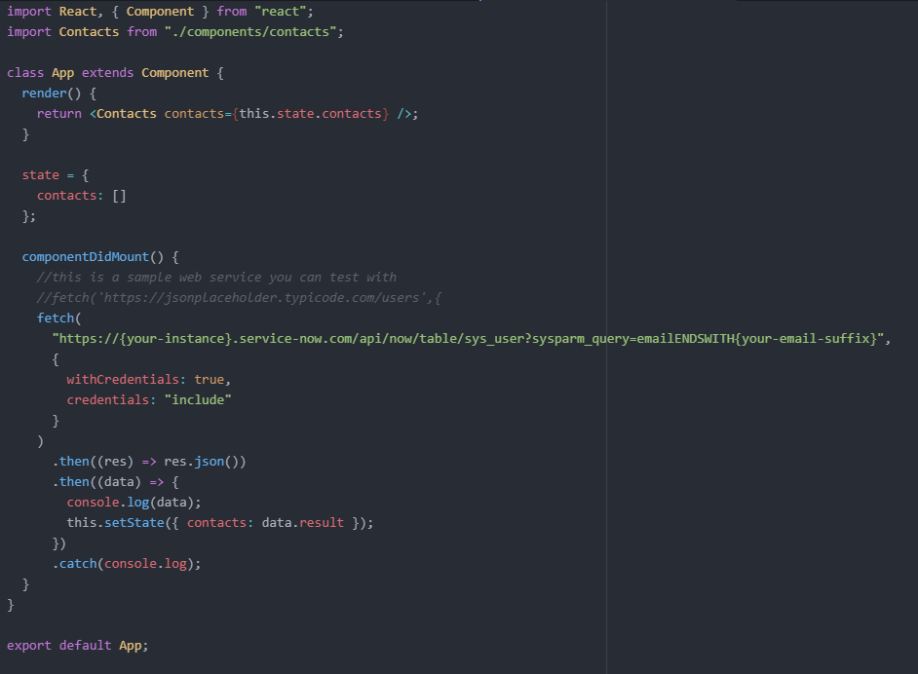This screenshot has width=918, height=674.
Task: Click the commented jsonplaceholder fetch URL
Action: pyautogui.click(x=239, y=298)
